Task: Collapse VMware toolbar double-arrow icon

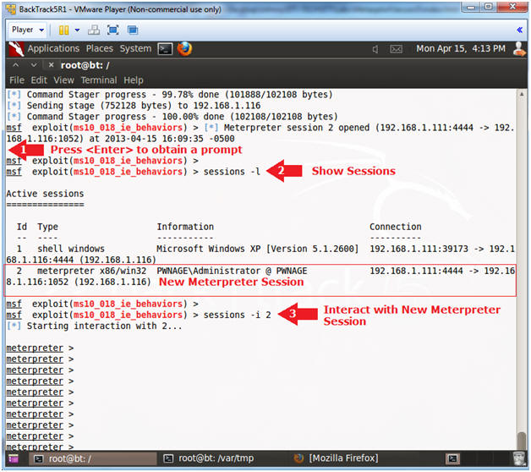Action: coord(519,30)
